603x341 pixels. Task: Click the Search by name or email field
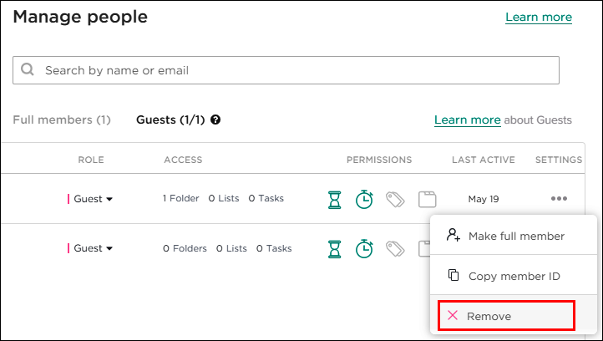pyautogui.click(x=286, y=70)
